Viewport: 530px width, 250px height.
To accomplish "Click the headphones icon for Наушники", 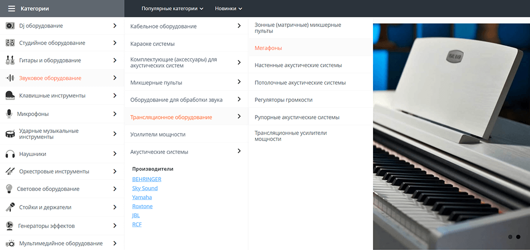I will pyautogui.click(x=10, y=154).
